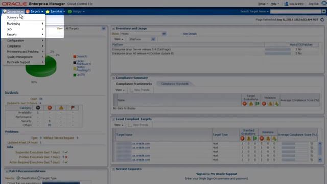This screenshot has width=327, height=184.
Task: Click Target Type column header
Action: tap(220, 135)
